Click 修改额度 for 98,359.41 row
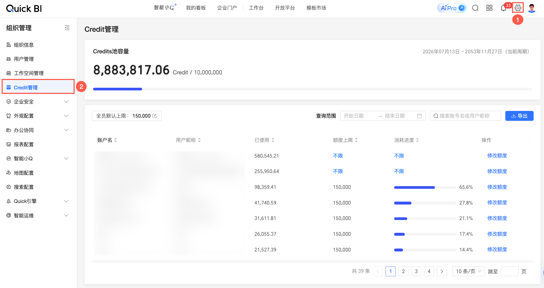 (x=497, y=187)
